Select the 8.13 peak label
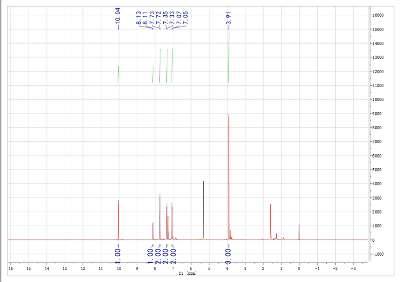The image size is (400, 282). point(139,18)
